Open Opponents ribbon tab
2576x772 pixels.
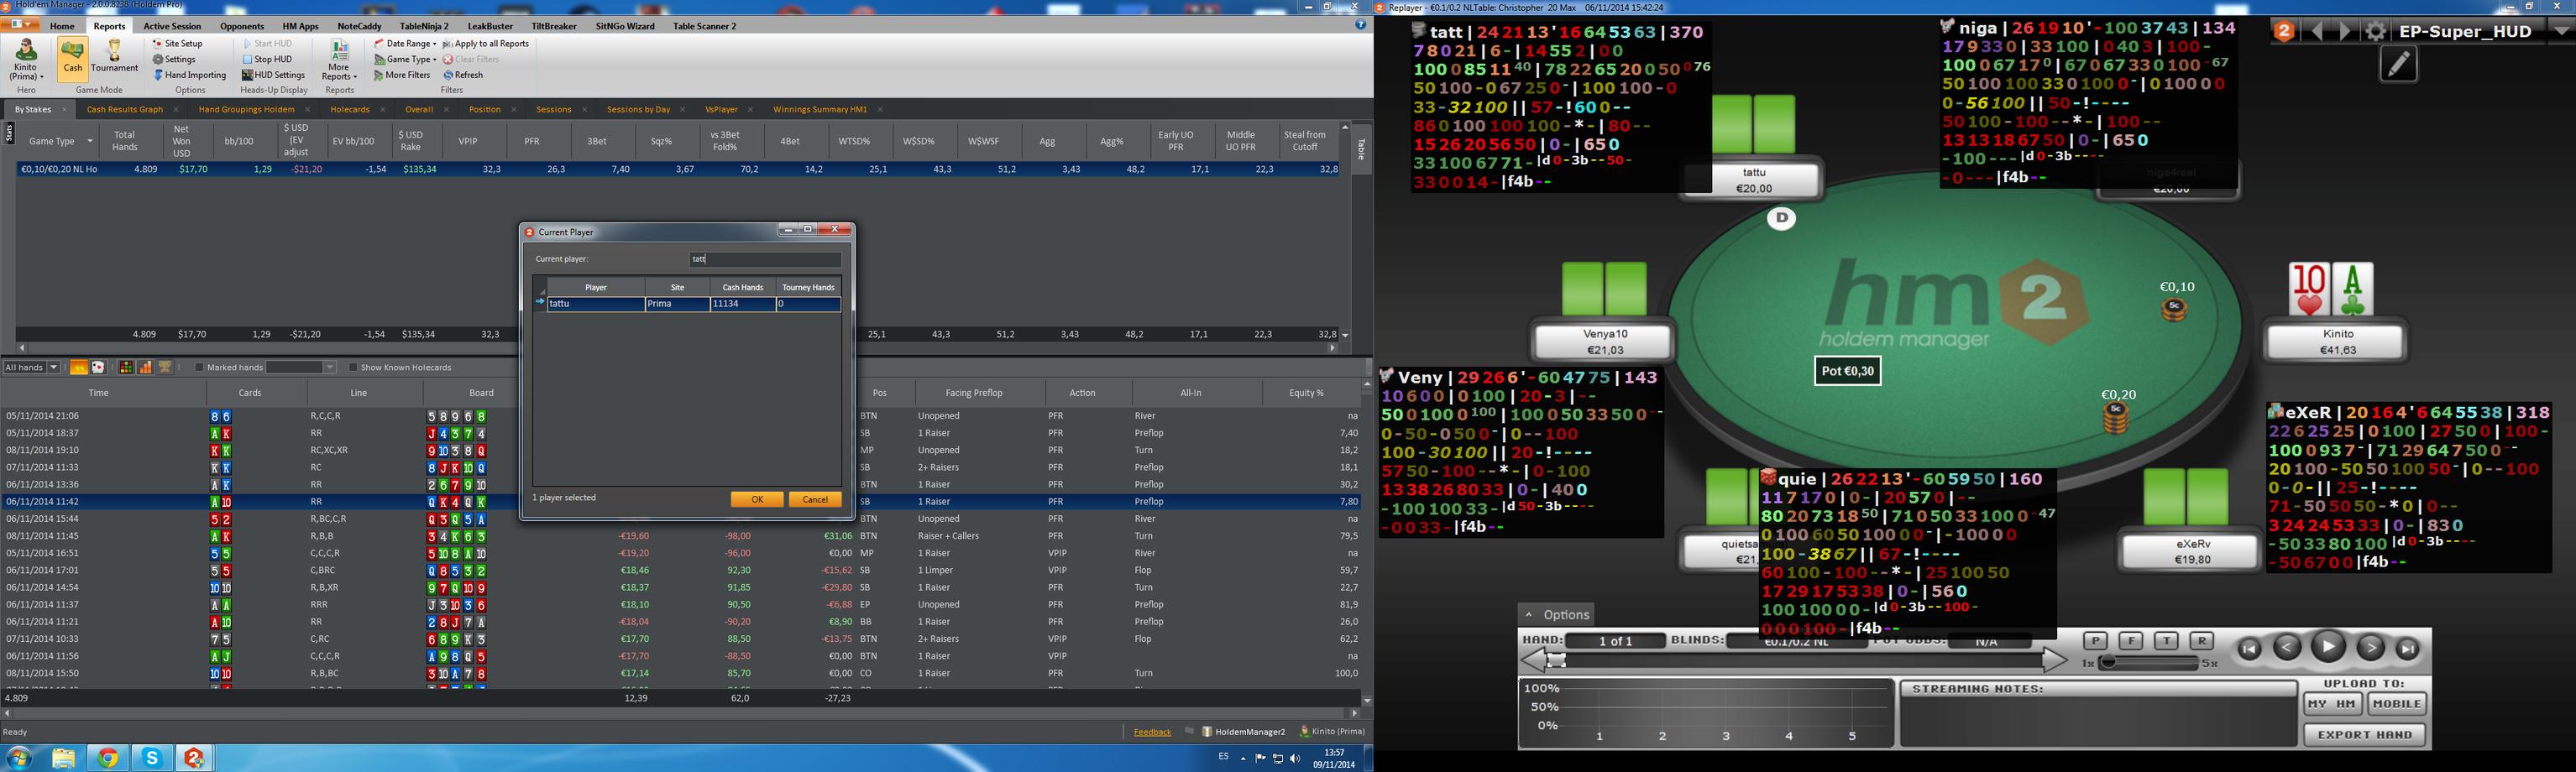point(242,26)
